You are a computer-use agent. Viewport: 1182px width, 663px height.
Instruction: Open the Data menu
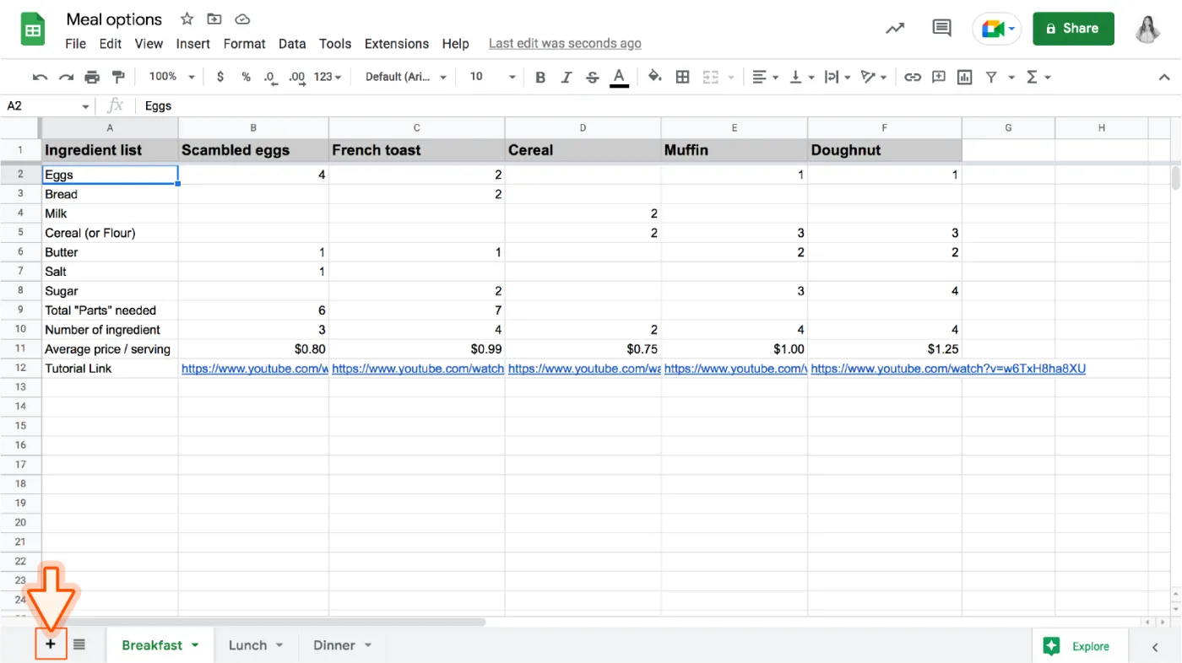tap(292, 44)
